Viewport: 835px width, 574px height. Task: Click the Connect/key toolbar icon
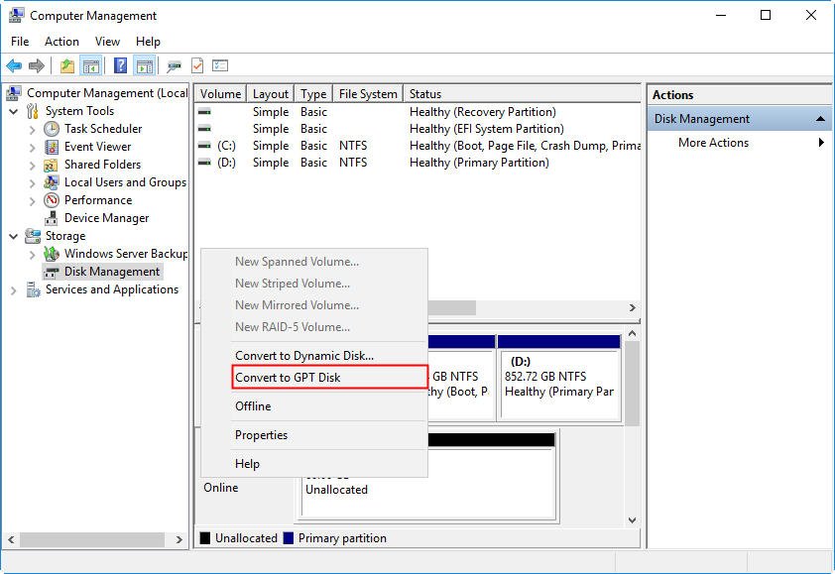pyautogui.click(x=174, y=66)
